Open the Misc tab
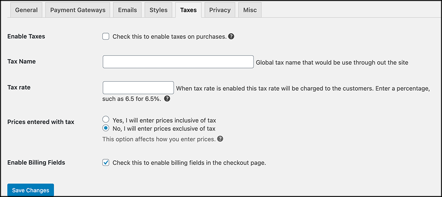This screenshot has width=442, height=197. [x=250, y=10]
